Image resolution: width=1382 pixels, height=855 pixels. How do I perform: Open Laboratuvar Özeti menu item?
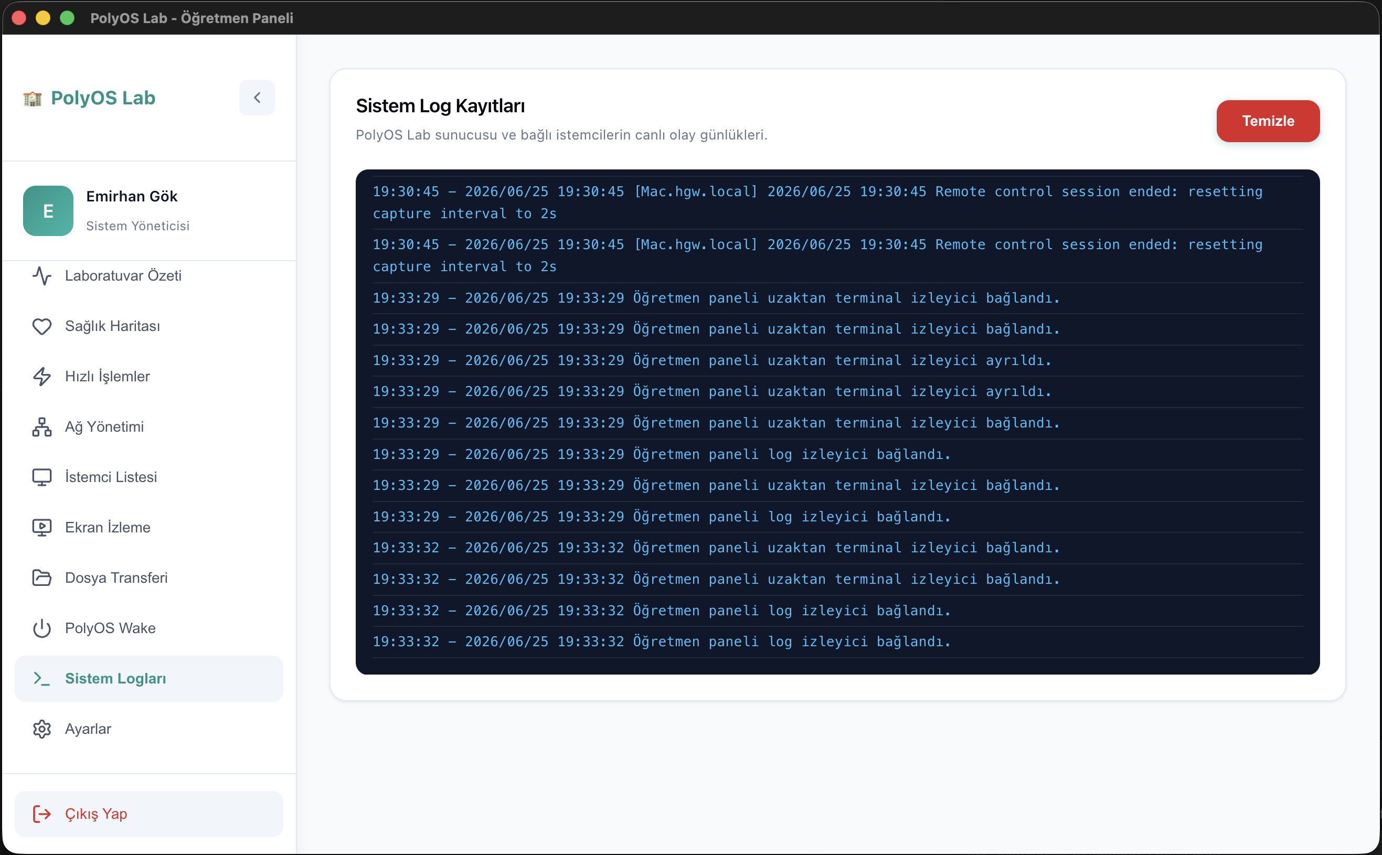148,276
